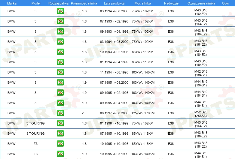The width and height of the screenshot is (235, 159).
Task: Click fuel icon for 07.1993 -> 02.1998 row
Action: [60, 21]
